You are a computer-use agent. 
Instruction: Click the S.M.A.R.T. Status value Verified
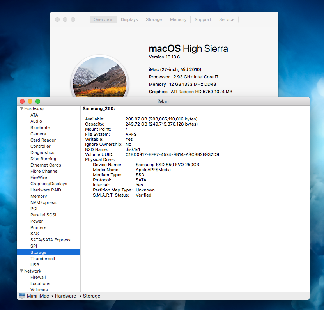pyautogui.click(x=143, y=195)
